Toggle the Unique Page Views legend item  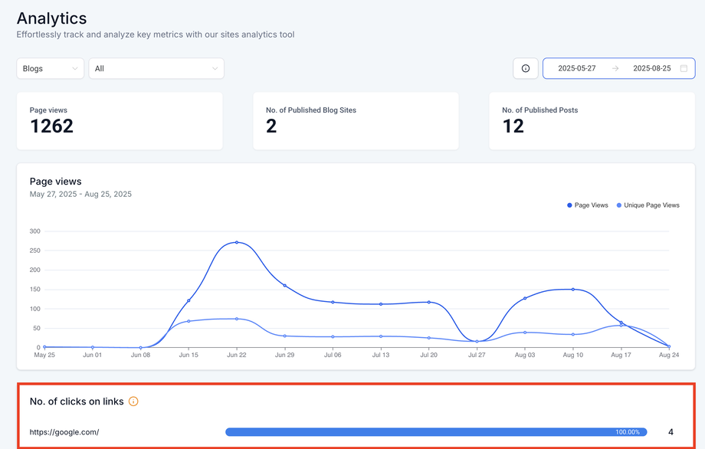point(648,205)
